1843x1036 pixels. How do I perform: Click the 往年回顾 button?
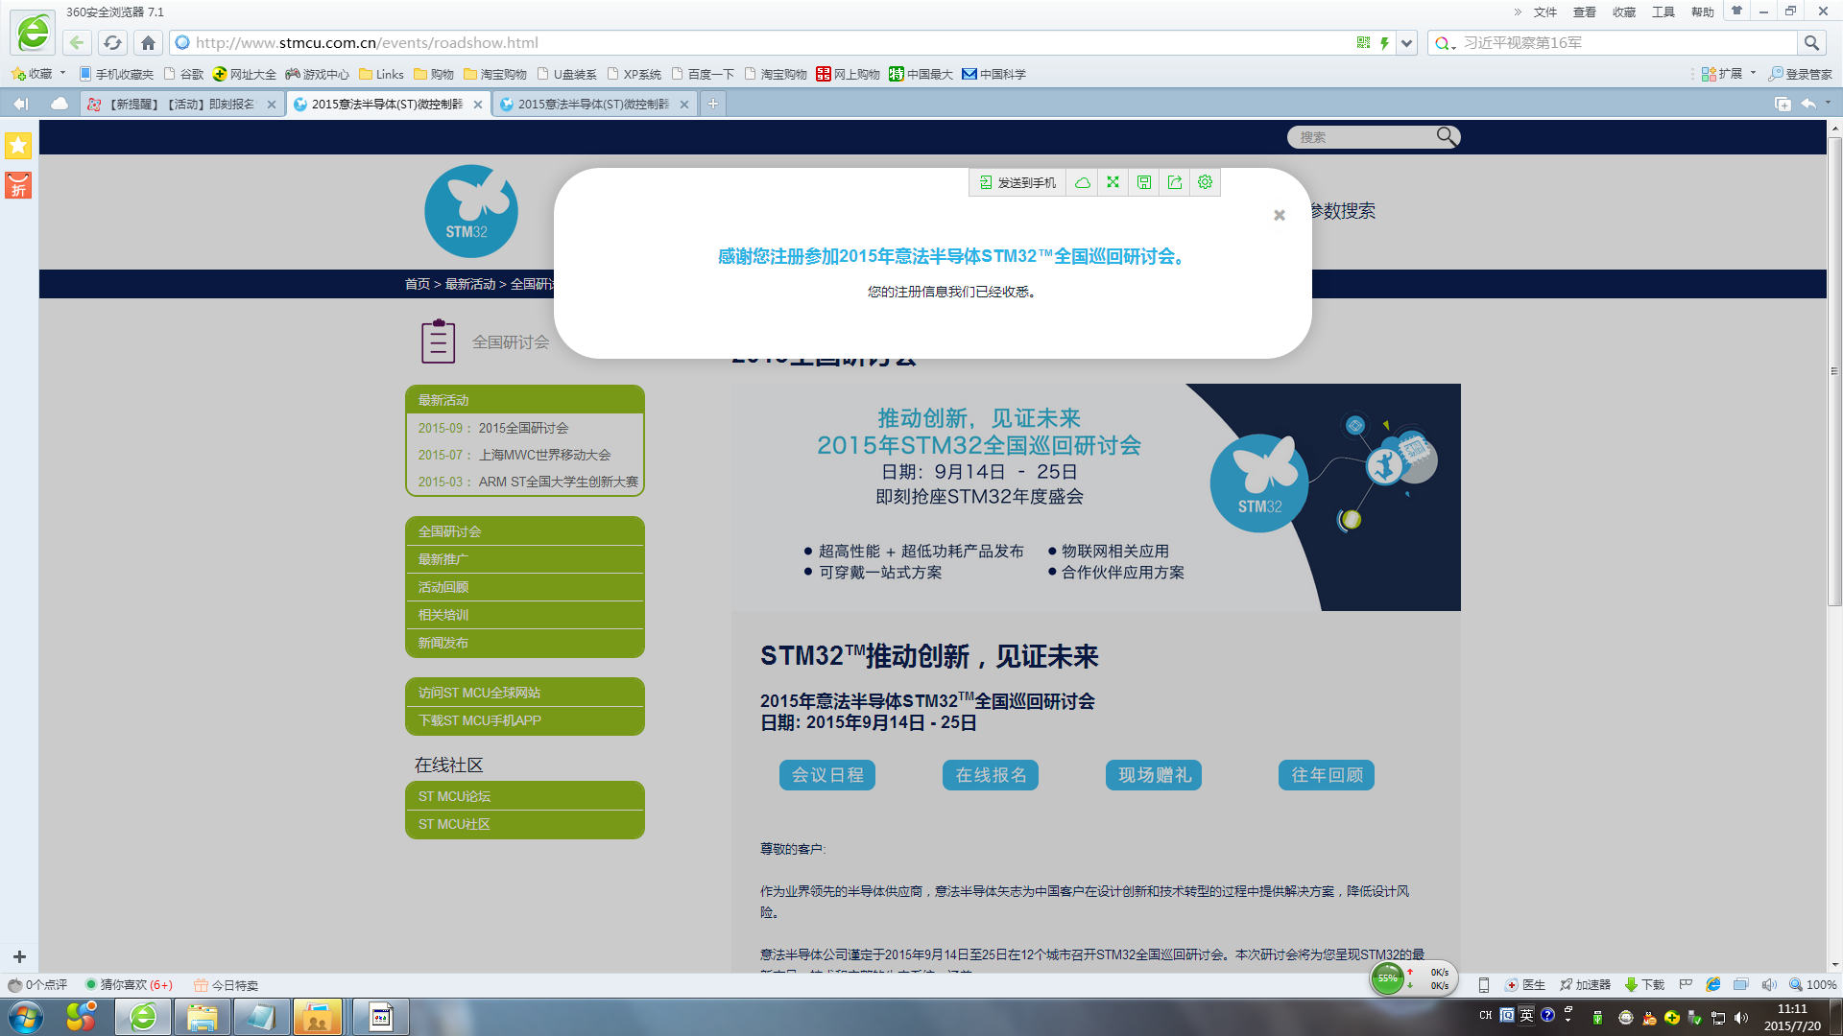(x=1327, y=775)
